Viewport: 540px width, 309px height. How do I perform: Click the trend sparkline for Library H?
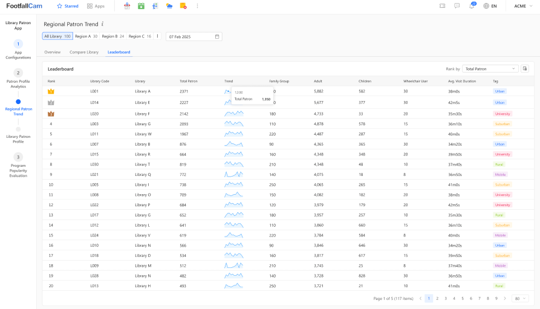(234, 285)
